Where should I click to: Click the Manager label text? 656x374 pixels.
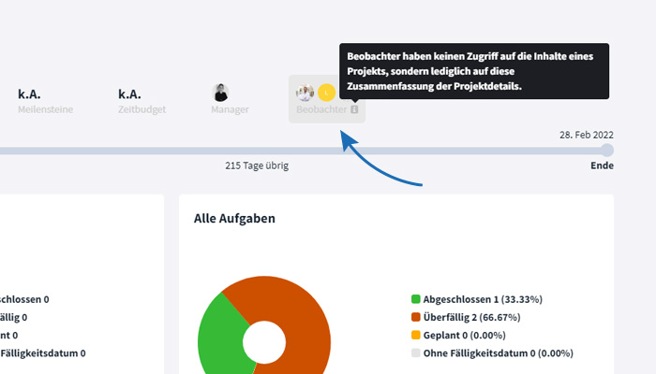[x=230, y=109]
